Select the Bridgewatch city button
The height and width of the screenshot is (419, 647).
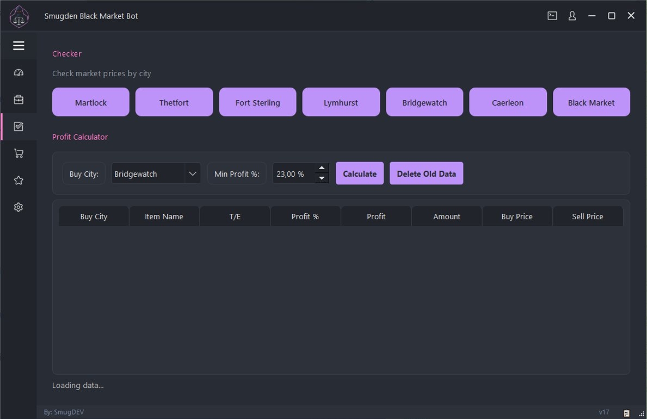pos(424,102)
